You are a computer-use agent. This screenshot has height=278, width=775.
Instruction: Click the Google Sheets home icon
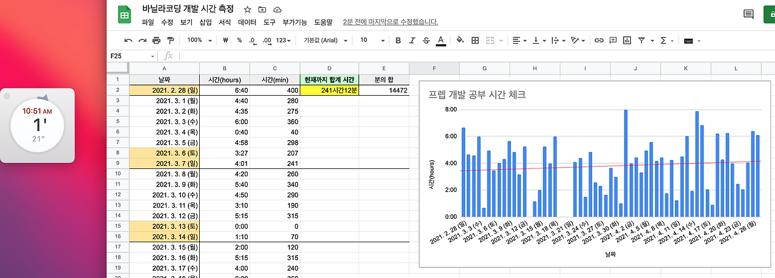click(125, 15)
